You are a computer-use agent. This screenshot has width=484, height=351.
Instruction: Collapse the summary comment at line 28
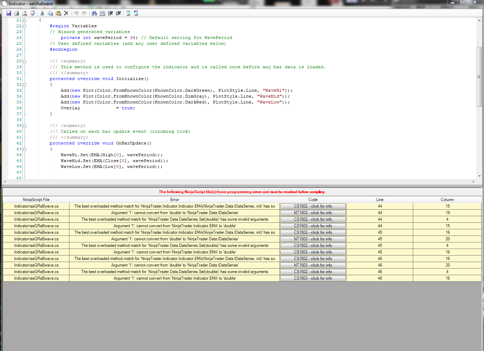(x=25, y=61)
